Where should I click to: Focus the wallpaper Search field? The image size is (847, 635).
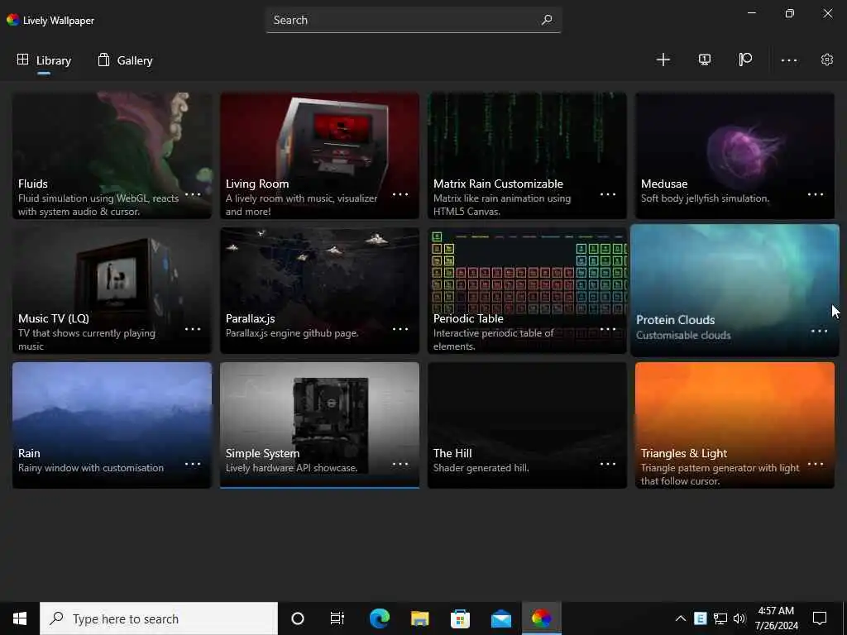point(414,20)
